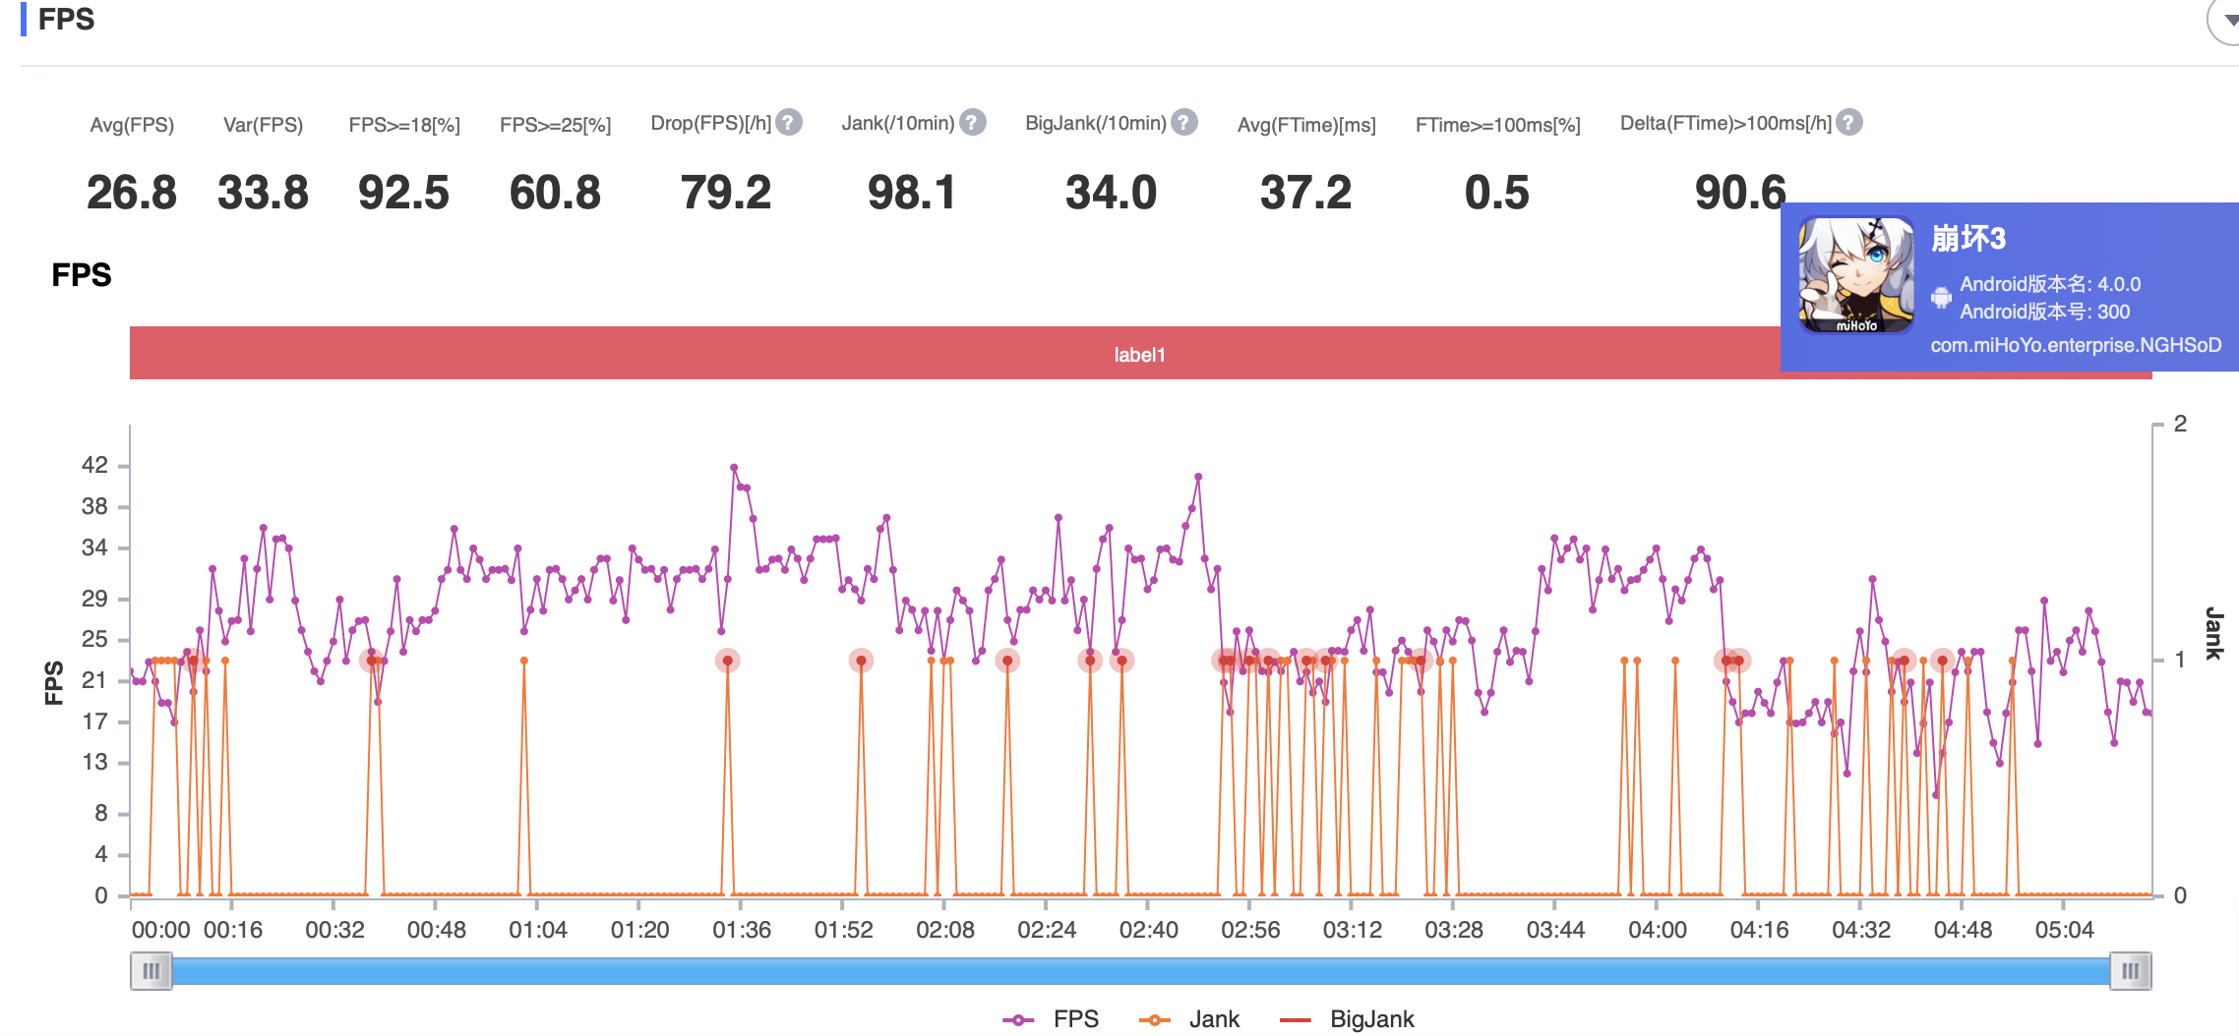Click help icon next to Delta(FTime)>100ms[/h]
2239x1036 pixels.
(1849, 123)
